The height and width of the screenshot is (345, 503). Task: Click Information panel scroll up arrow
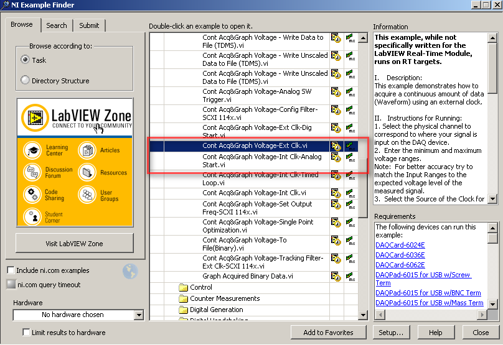(492, 38)
